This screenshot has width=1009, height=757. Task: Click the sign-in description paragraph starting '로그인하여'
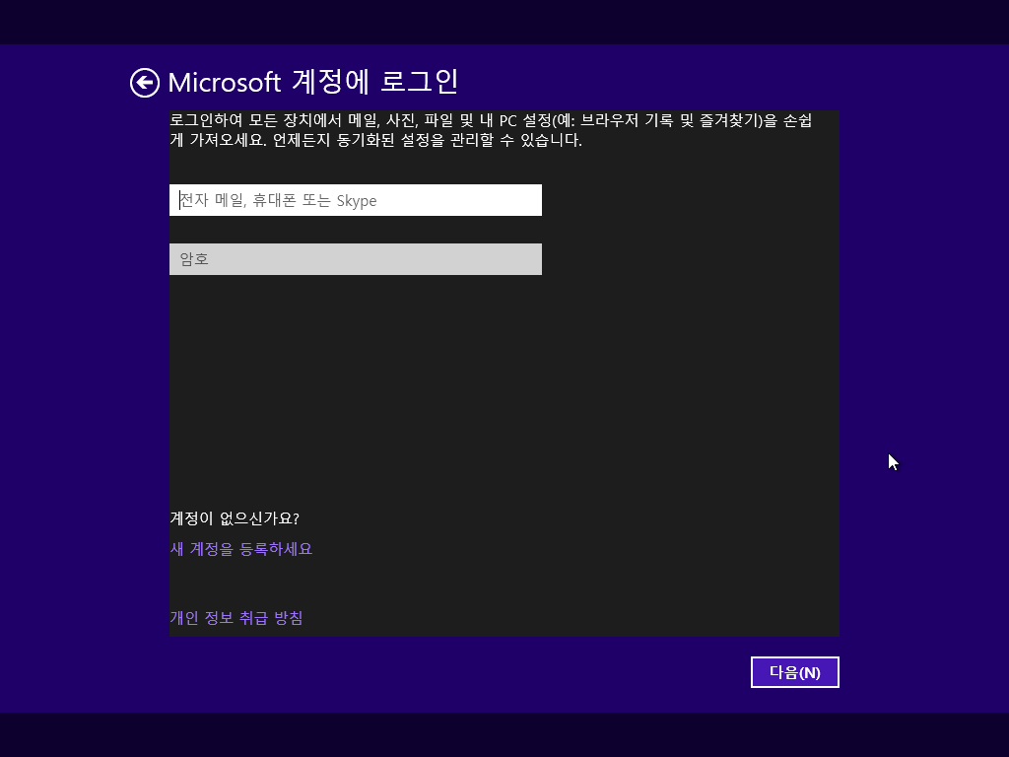pos(491,130)
